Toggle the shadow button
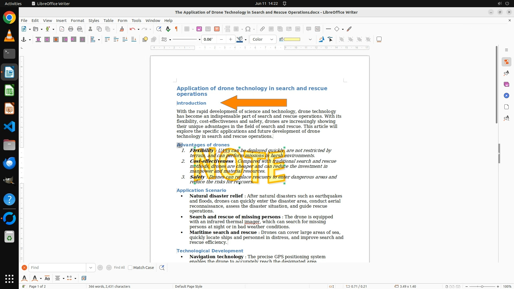514x289 pixels. (x=379, y=40)
